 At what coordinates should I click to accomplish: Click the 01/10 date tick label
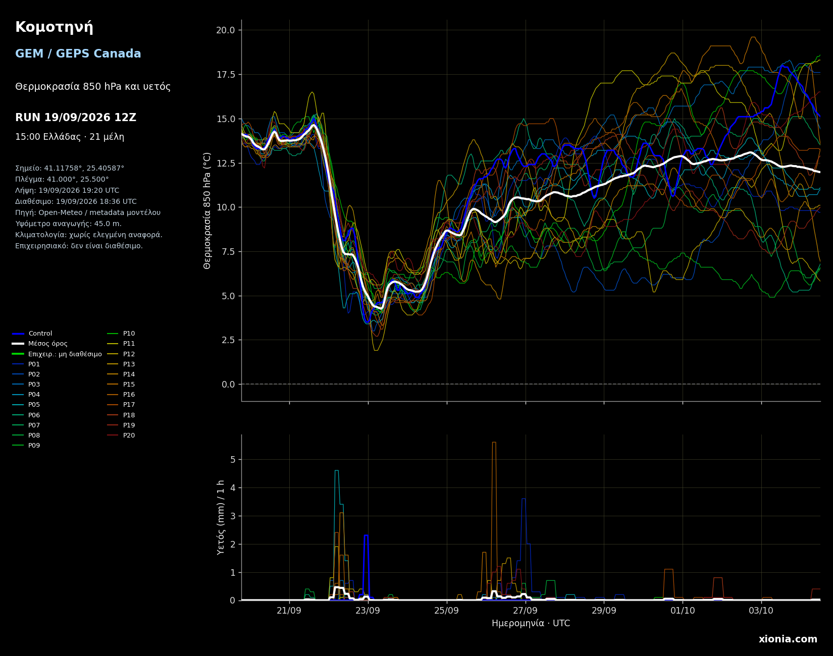click(683, 611)
